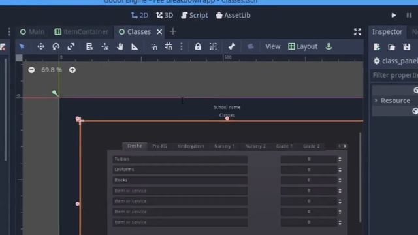Activate the Select mode tool
The width and height of the screenshot is (418, 235).
tap(22, 46)
